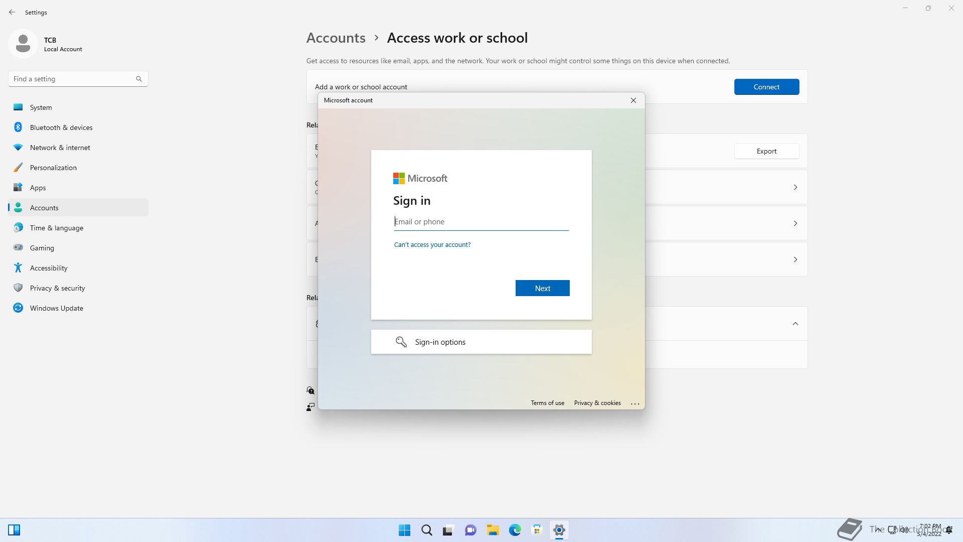Click the Accounts breadcrumb link
The height and width of the screenshot is (542, 963).
pos(336,38)
